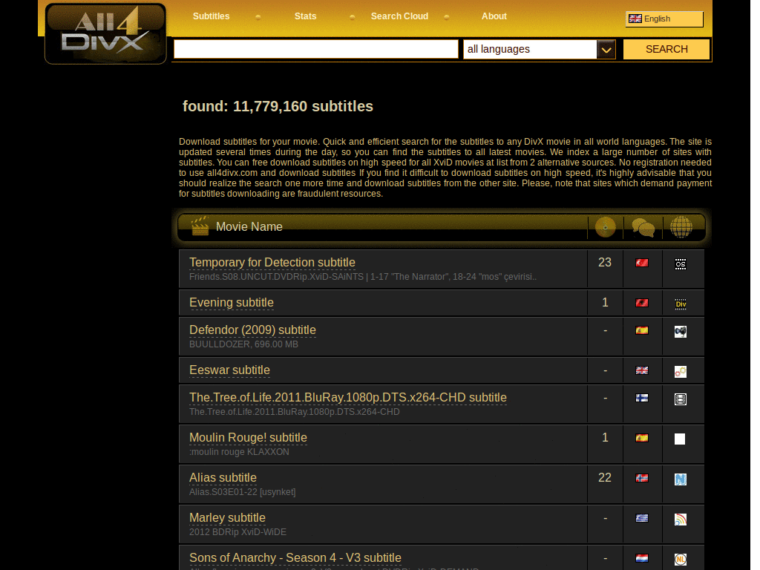Viewport: 760px width, 570px height.
Task: Open the About page
Action: coord(494,16)
